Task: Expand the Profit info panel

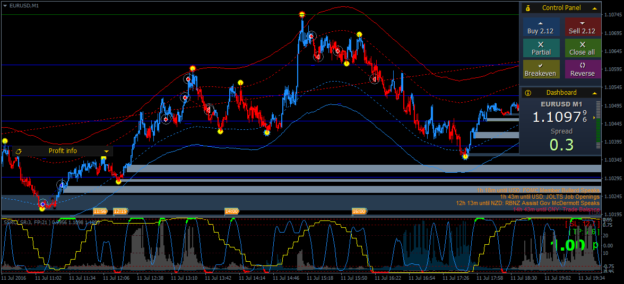Action: tap(106, 152)
